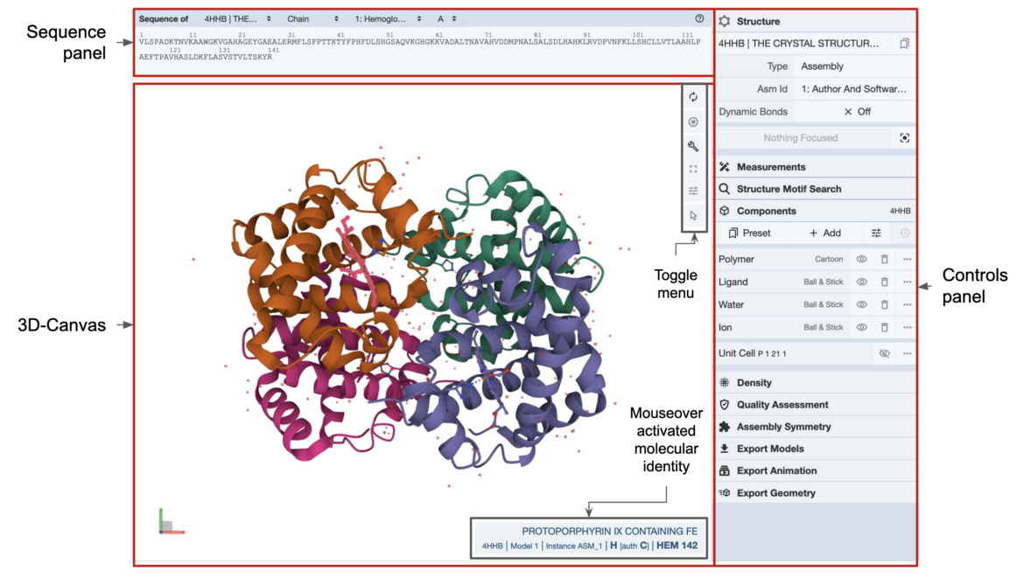
Task: Activate the selection mode cursor icon
Action: pos(693,215)
